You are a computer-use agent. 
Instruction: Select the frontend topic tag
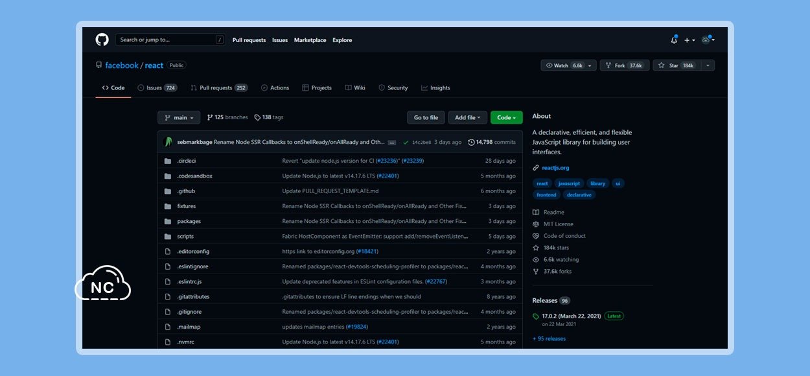pos(546,195)
